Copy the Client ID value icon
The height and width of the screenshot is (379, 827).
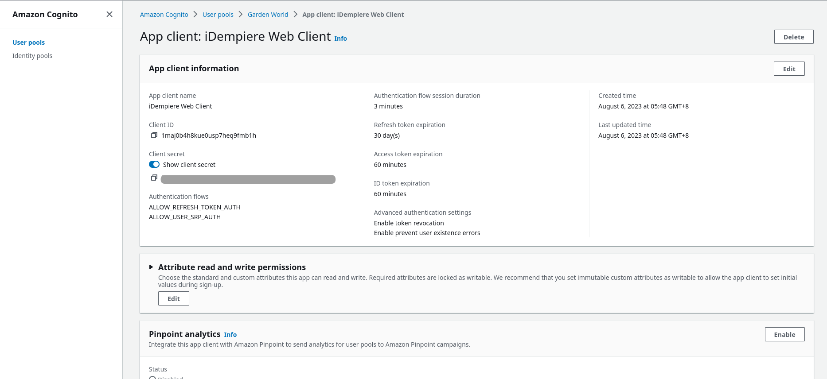(x=154, y=135)
